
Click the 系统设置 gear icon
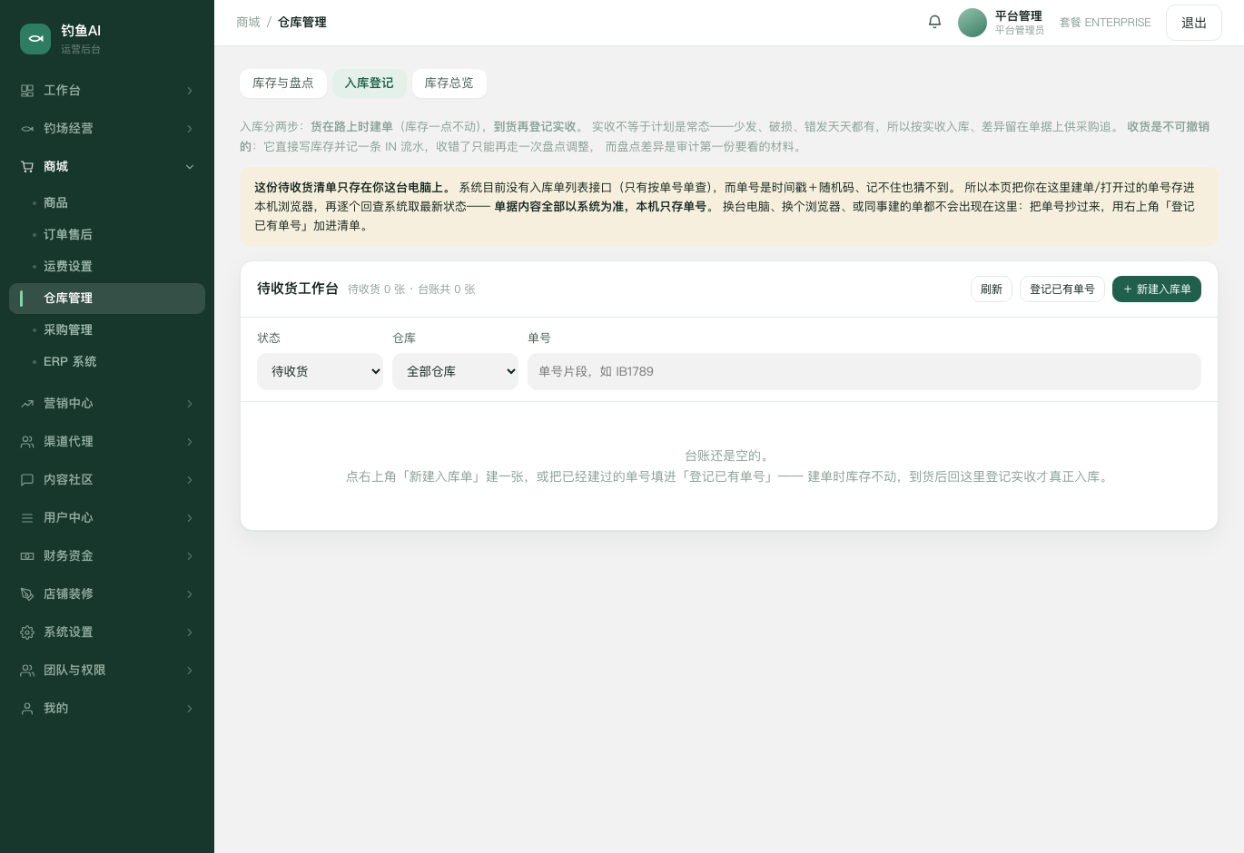(x=27, y=632)
